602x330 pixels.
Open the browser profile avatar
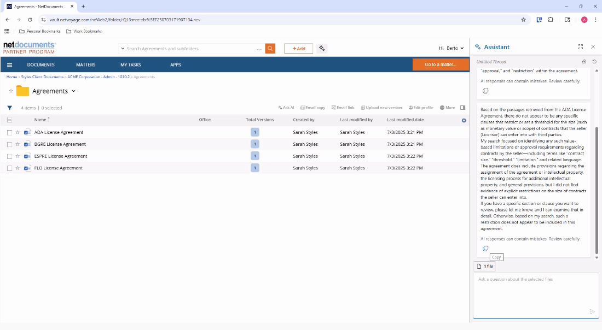point(584,20)
